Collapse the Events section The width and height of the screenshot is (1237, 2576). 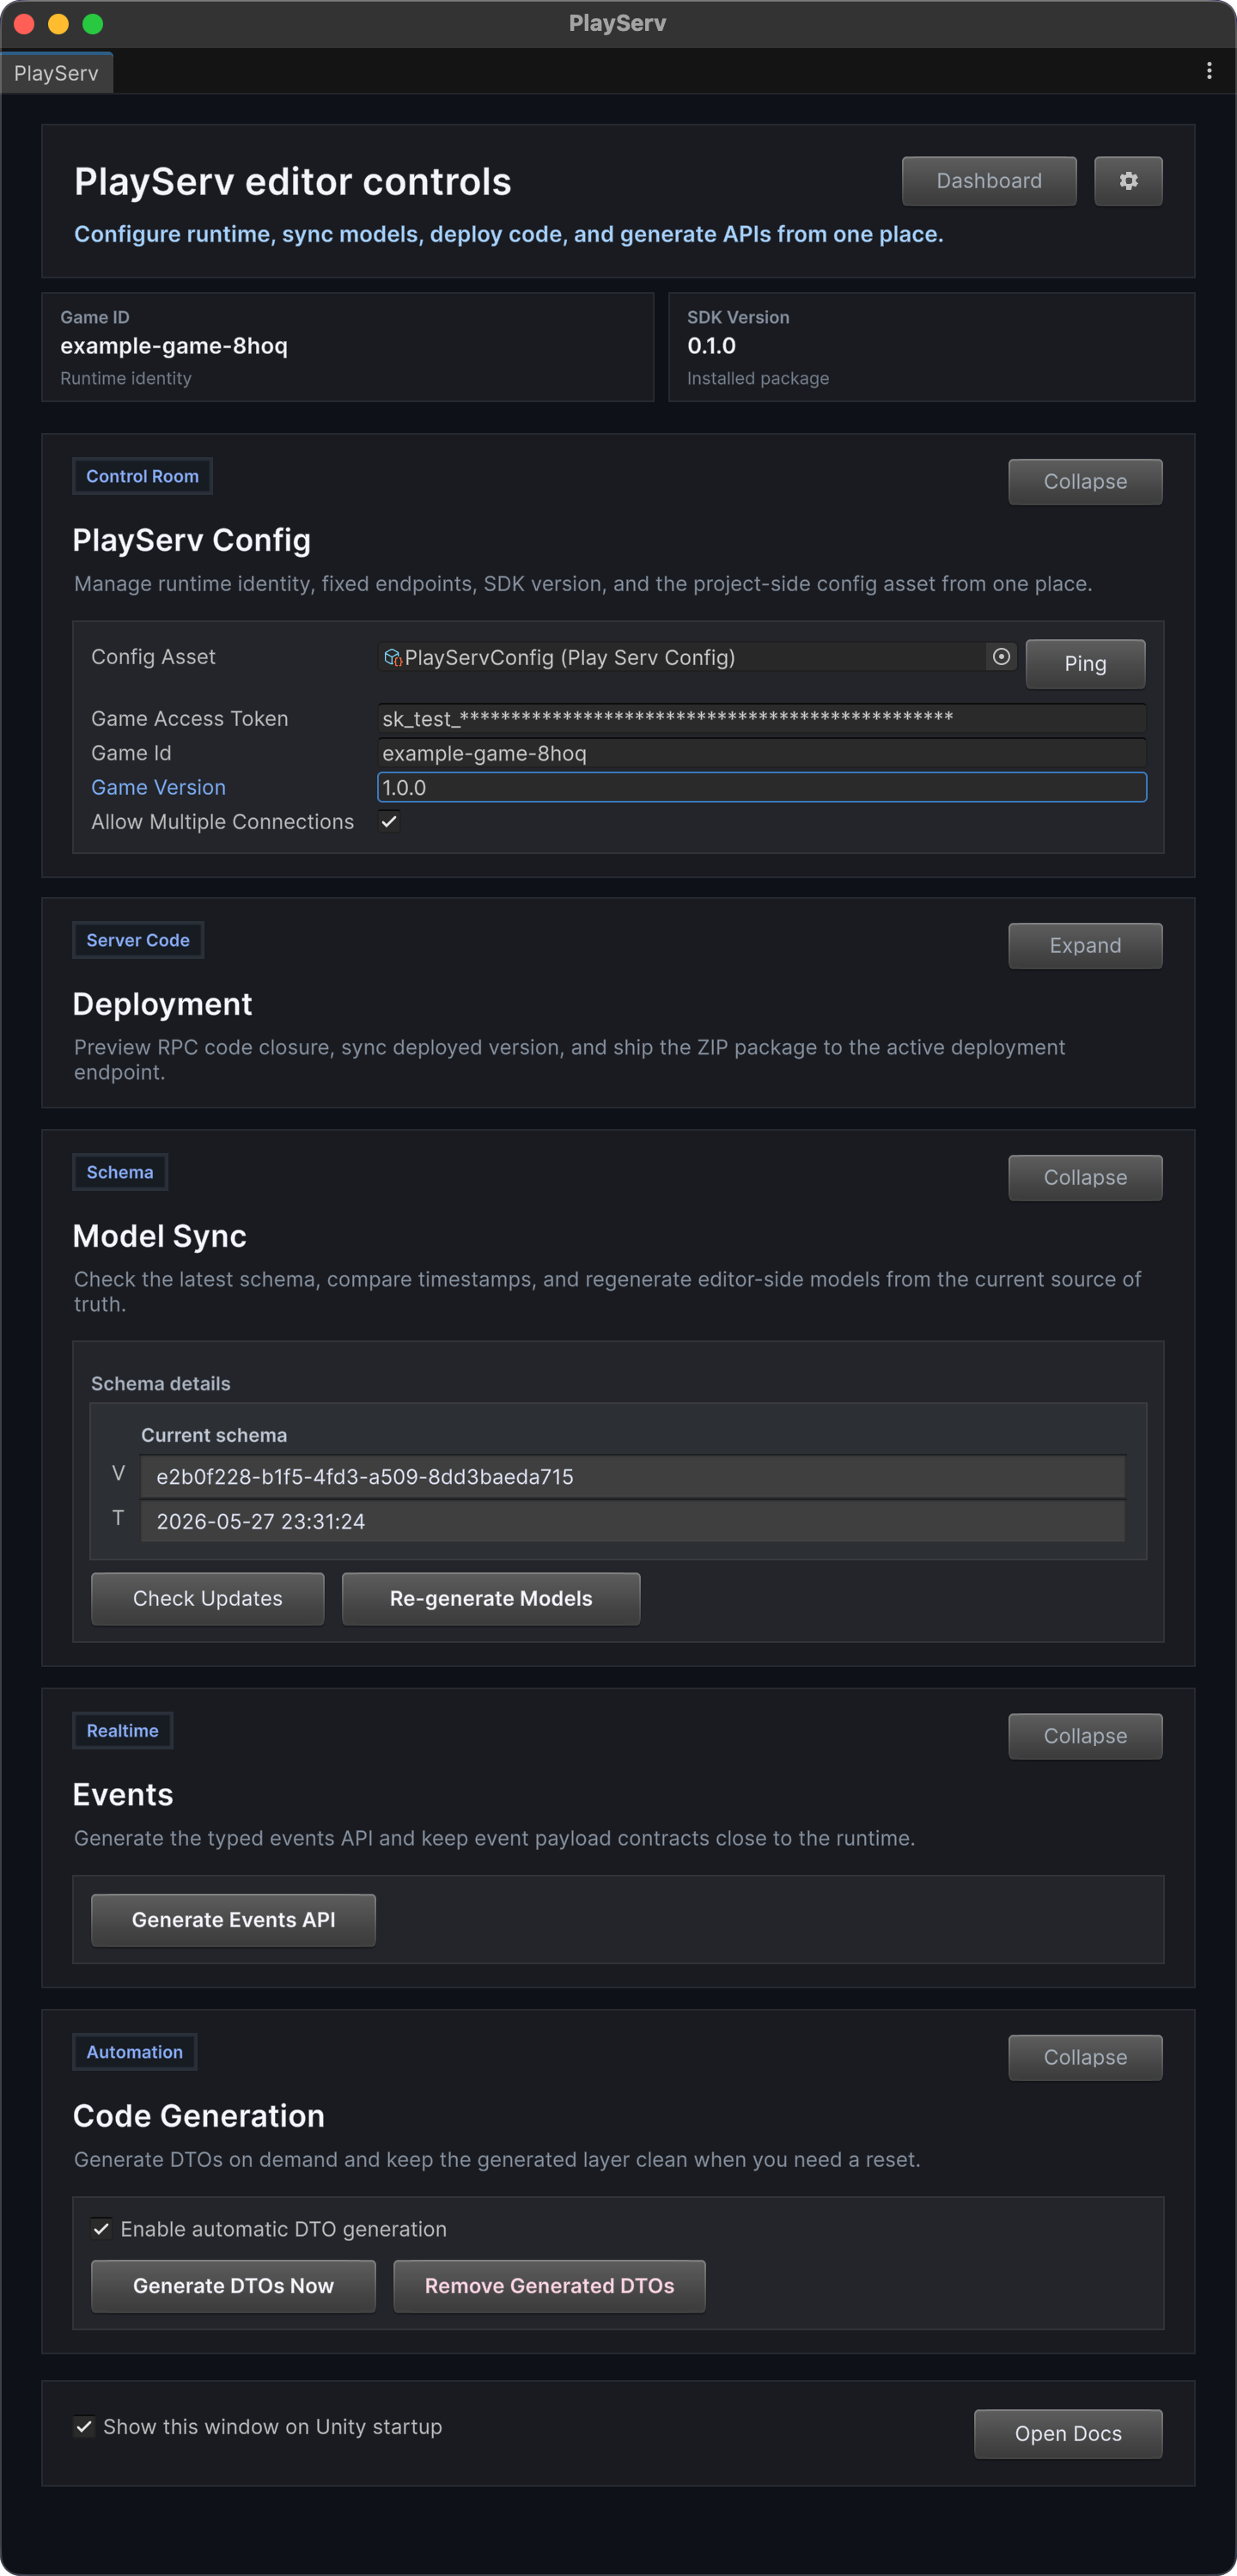(x=1085, y=1736)
